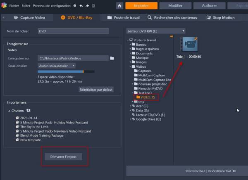Screen dimensions: 248x180
Task: Click the Home icon button
Action: coord(120,6)
